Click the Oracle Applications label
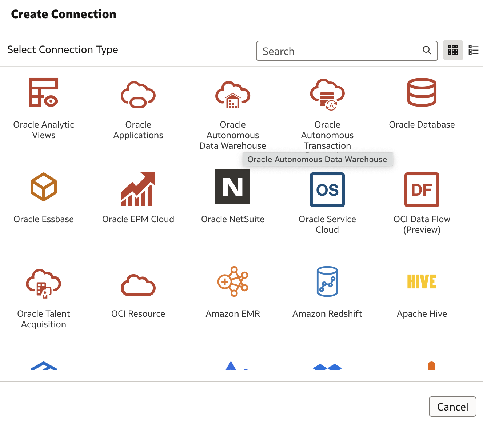Screen dimensions: 483x424 138,130
